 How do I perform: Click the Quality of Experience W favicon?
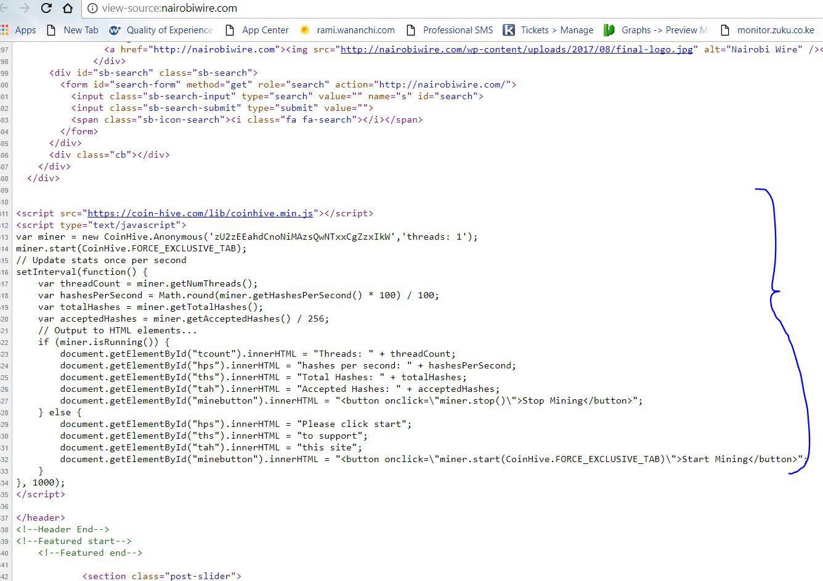coord(115,30)
